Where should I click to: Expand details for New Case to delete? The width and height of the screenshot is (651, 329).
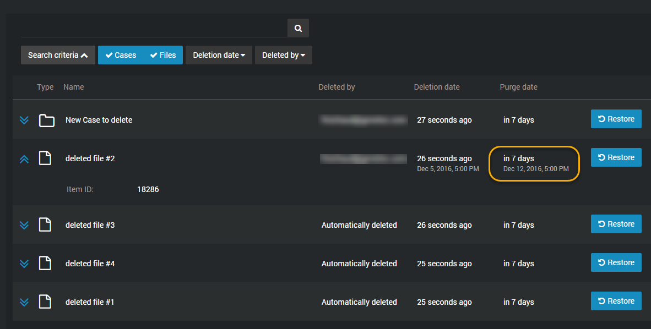coord(24,120)
